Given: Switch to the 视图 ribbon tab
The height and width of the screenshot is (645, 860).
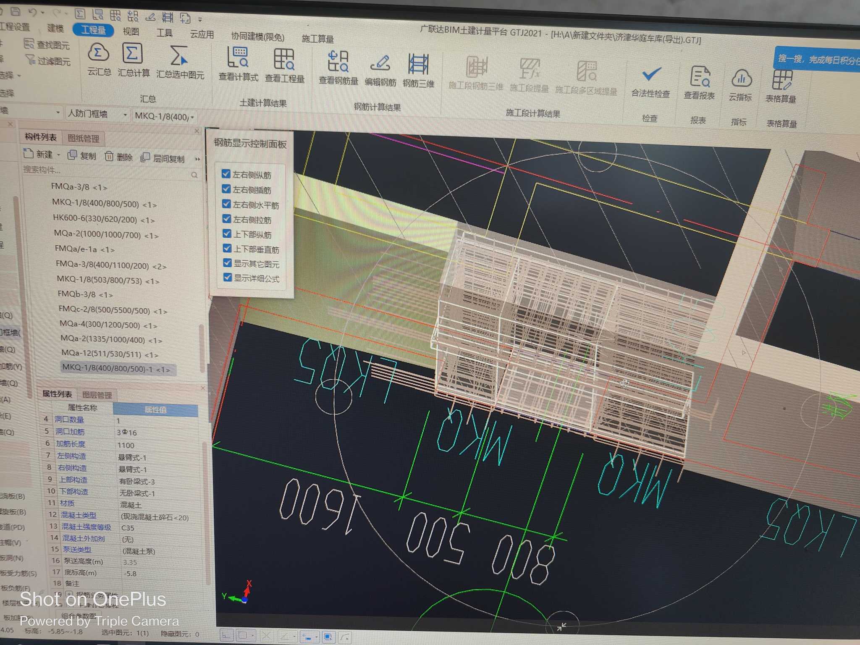Looking at the screenshot, I should coord(131,31).
